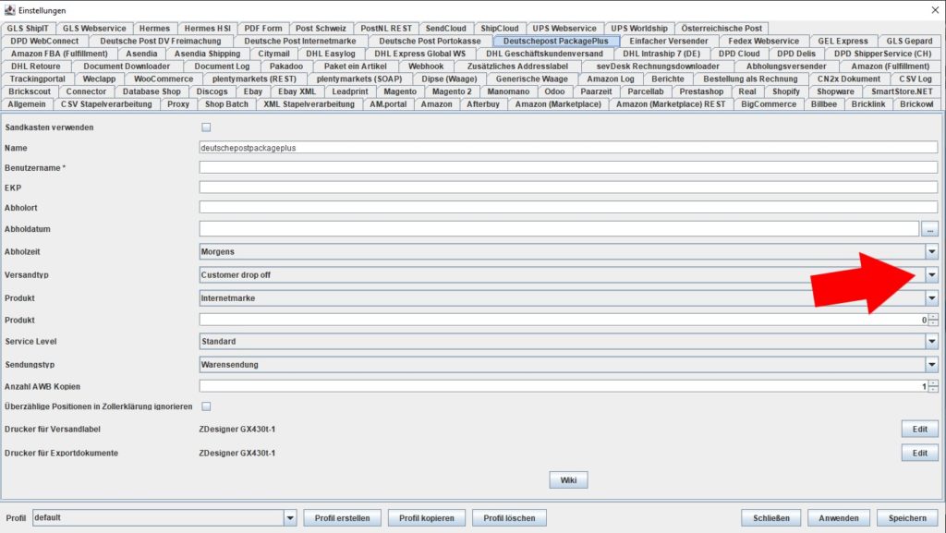The height and width of the screenshot is (533, 946).
Task: Click Profil erstellen
Action: [x=342, y=518]
